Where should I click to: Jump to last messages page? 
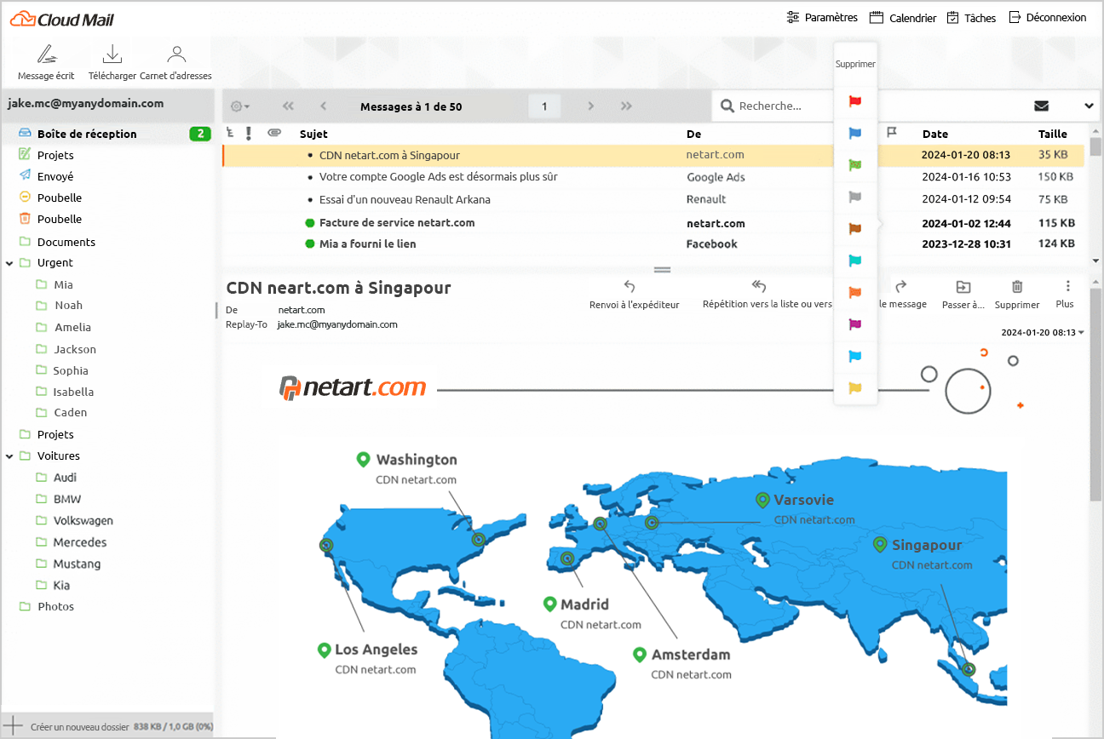pos(627,106)
